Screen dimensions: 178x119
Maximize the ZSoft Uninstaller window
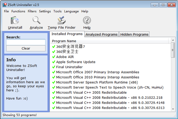(x=163, y=5)
